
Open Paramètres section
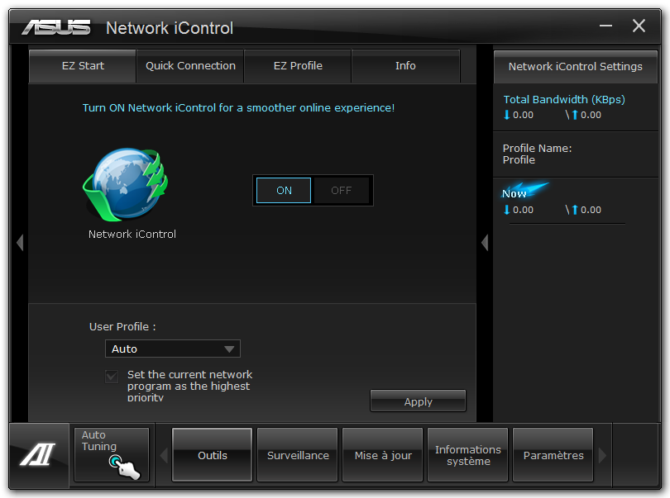click(553, 455)
